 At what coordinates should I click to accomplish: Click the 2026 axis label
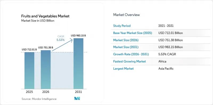pos(46,92)
